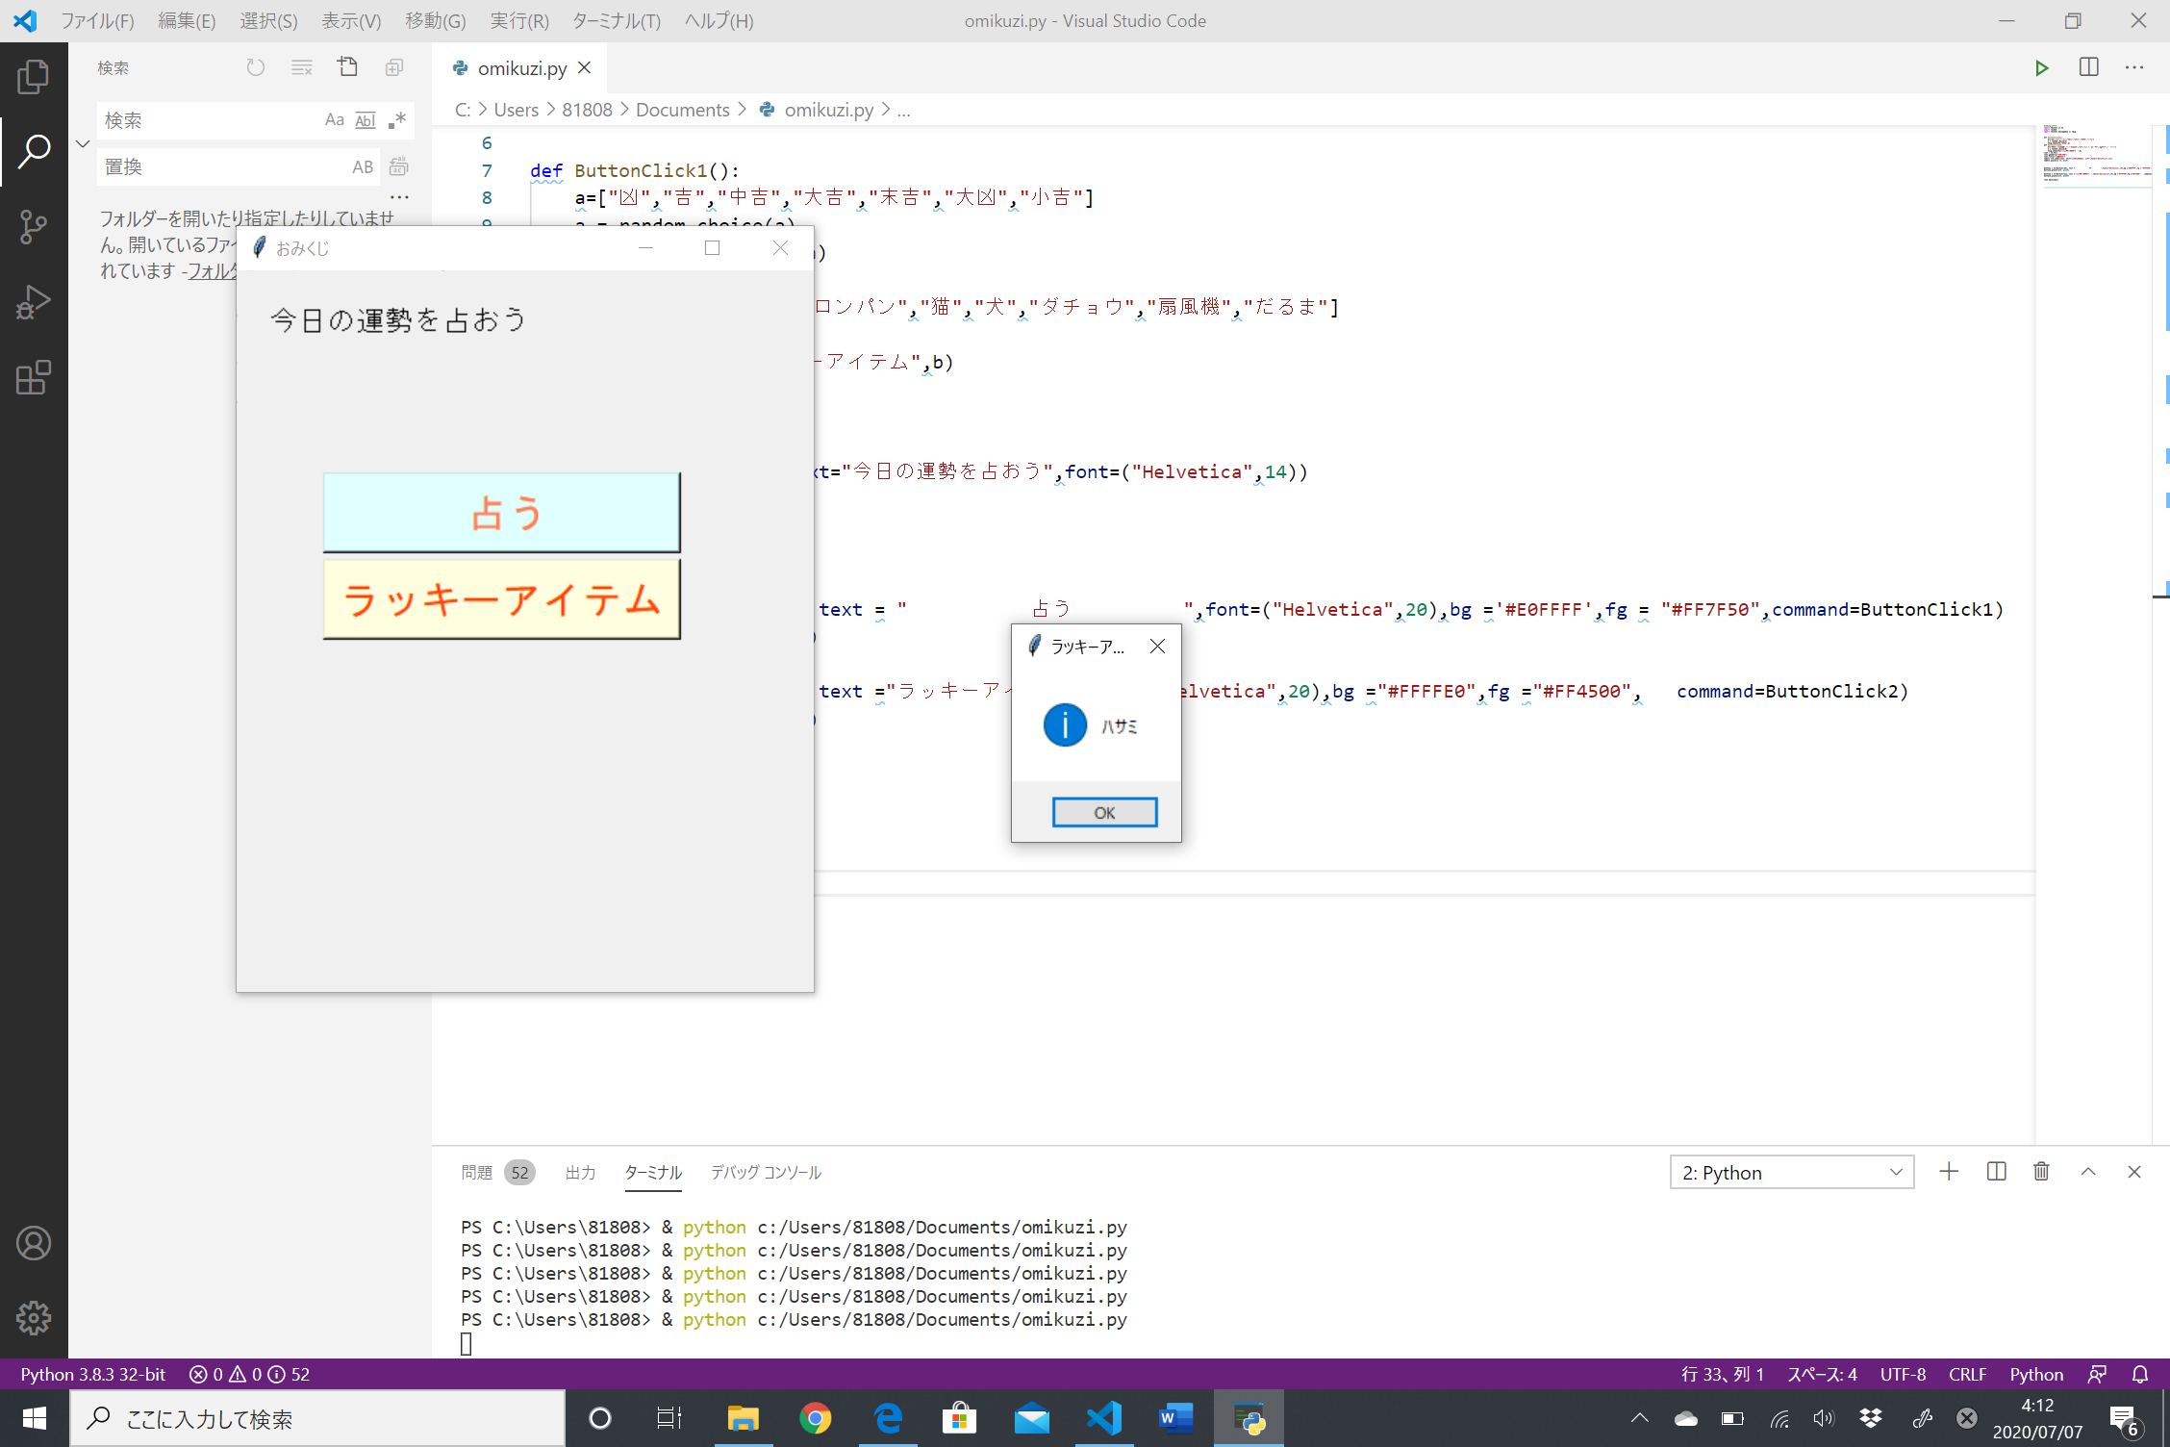The height and width of the screenshot is (1447, 2170).
Task: Show hidden system tray icons
Action: click(x=1640, y=1418)
